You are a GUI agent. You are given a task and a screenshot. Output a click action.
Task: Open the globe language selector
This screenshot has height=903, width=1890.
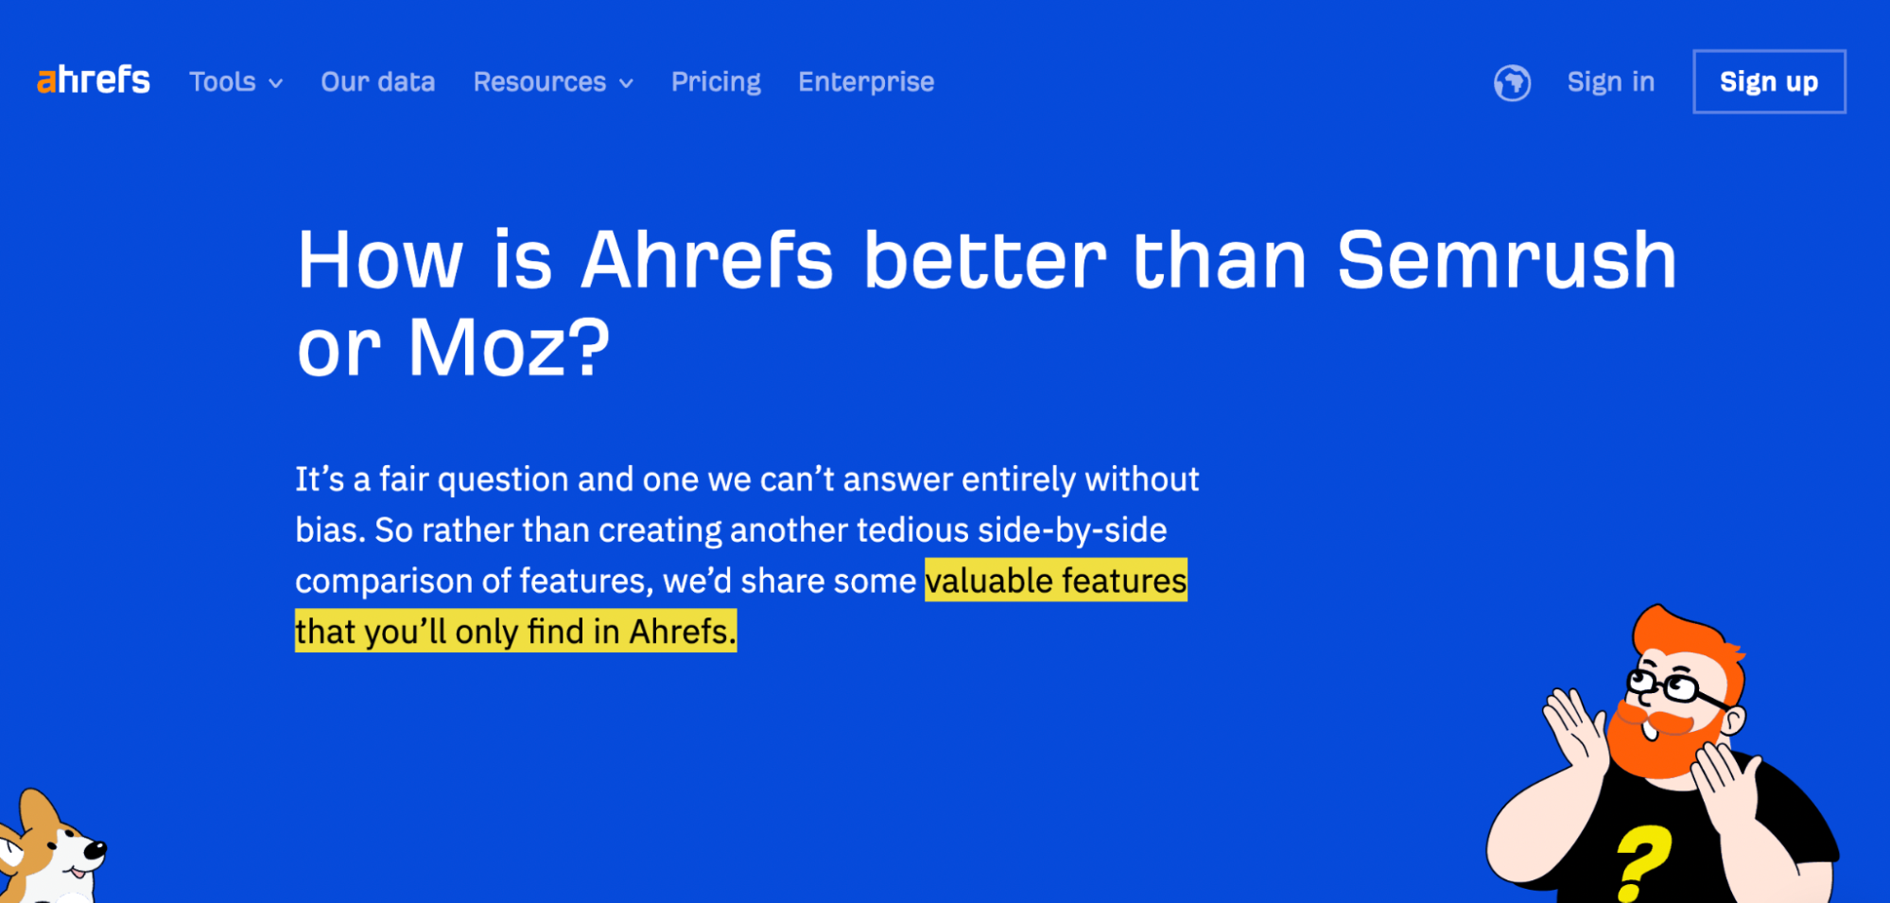1512,82
